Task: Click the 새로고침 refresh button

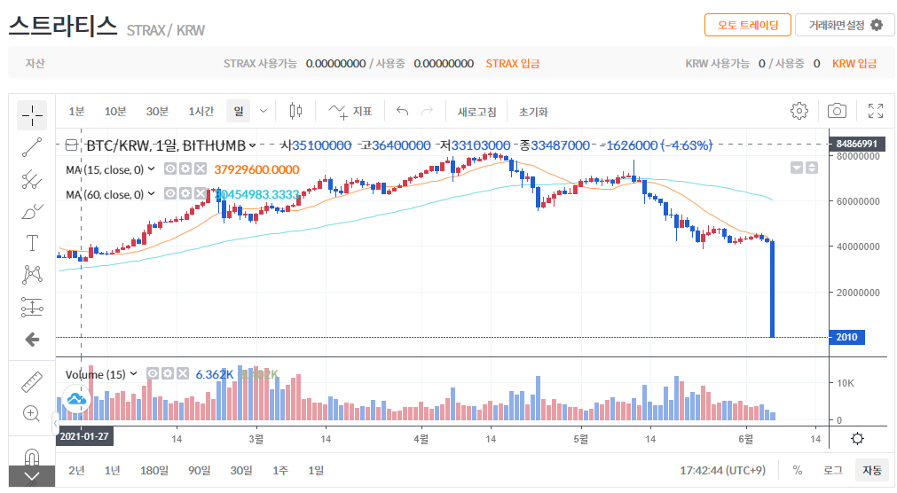Action: coord(476,112)
